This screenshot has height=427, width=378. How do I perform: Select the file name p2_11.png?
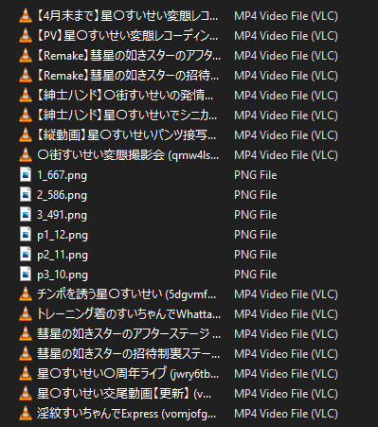(63, 255)
